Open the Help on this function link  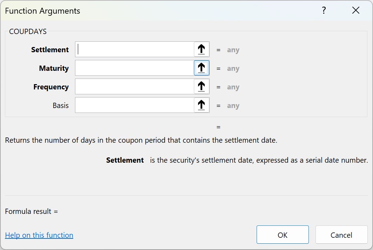click(39, 235)
